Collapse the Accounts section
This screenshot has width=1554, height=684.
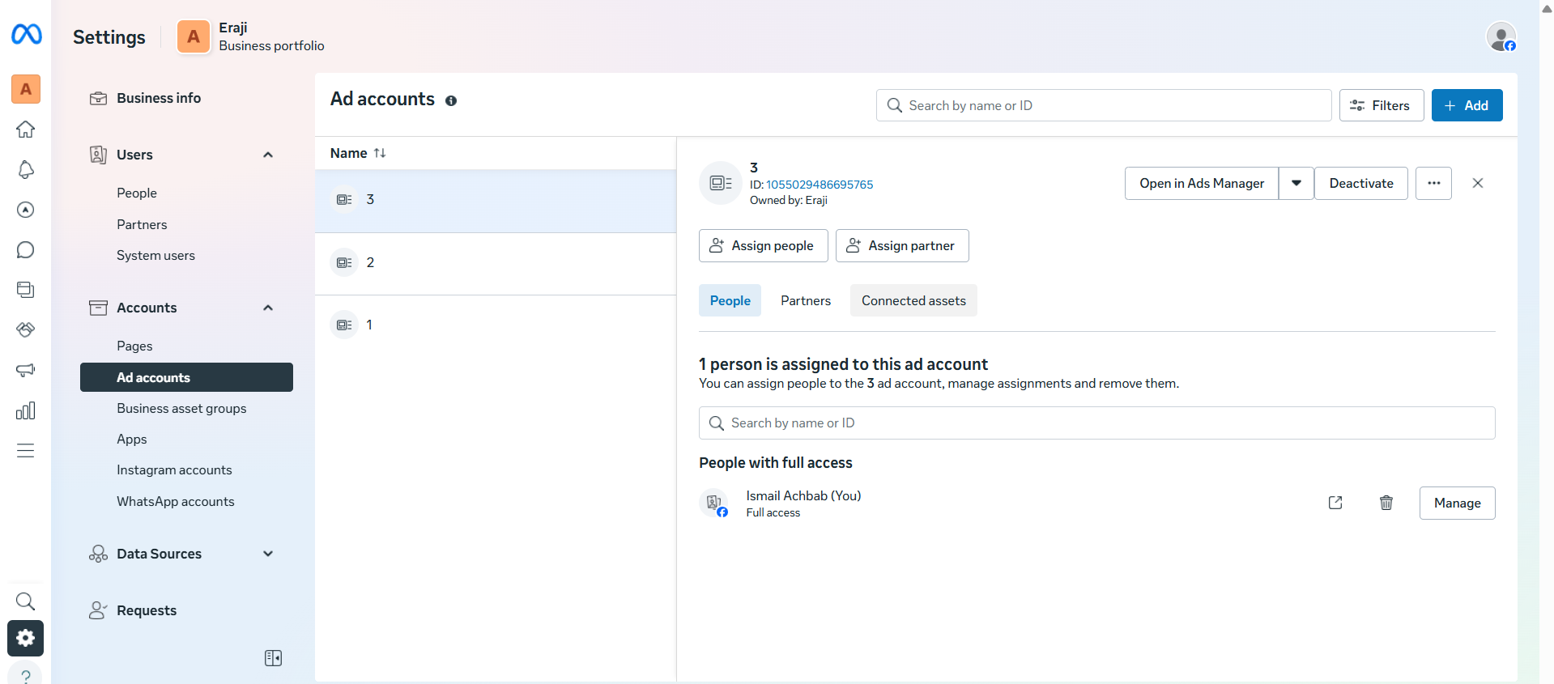268,308
